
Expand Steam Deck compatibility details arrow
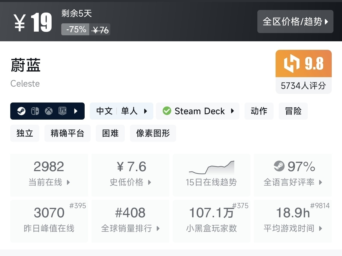[x=233, y=111]
